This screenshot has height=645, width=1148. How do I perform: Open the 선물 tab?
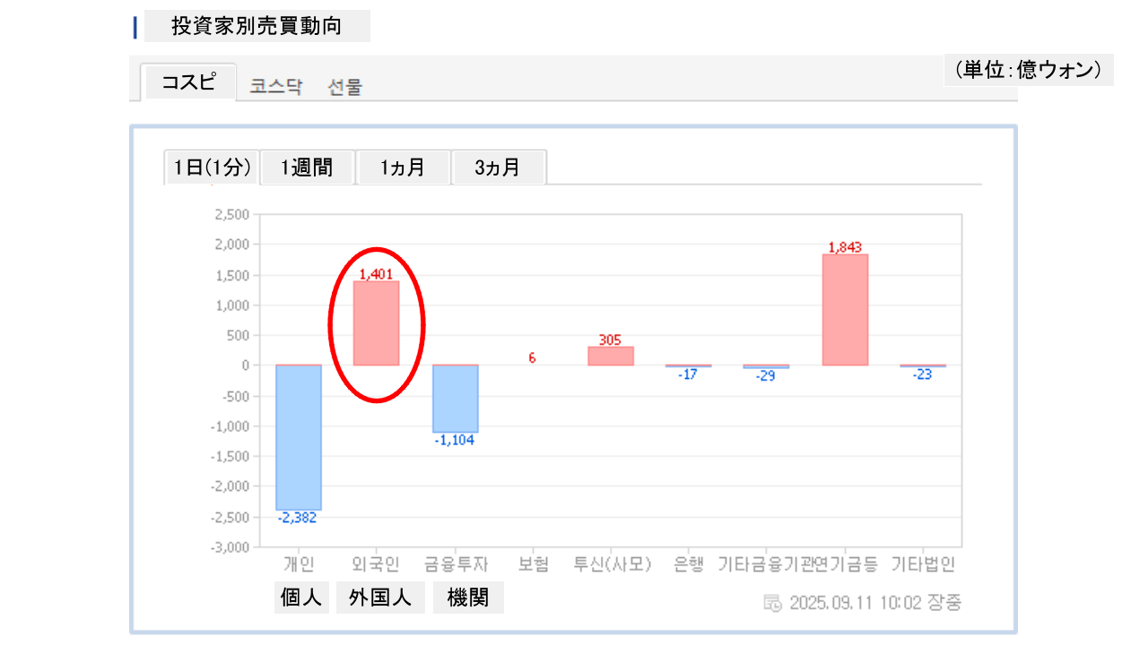(345, 87)
